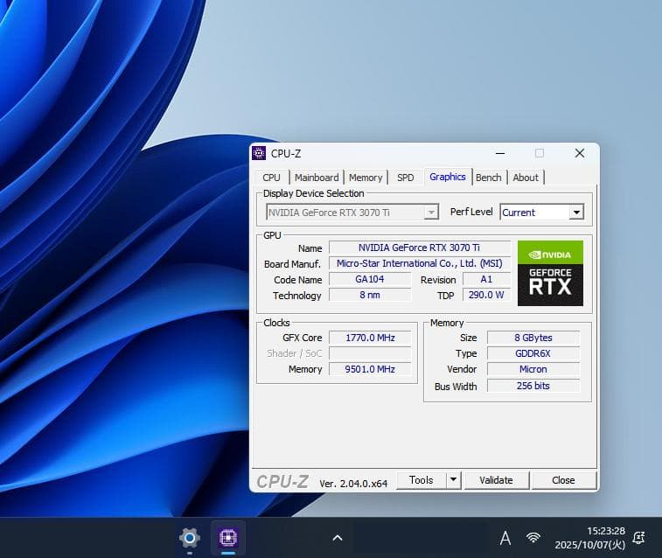Click the Memory clock 9501.0 MHz value

click(370, 369)
